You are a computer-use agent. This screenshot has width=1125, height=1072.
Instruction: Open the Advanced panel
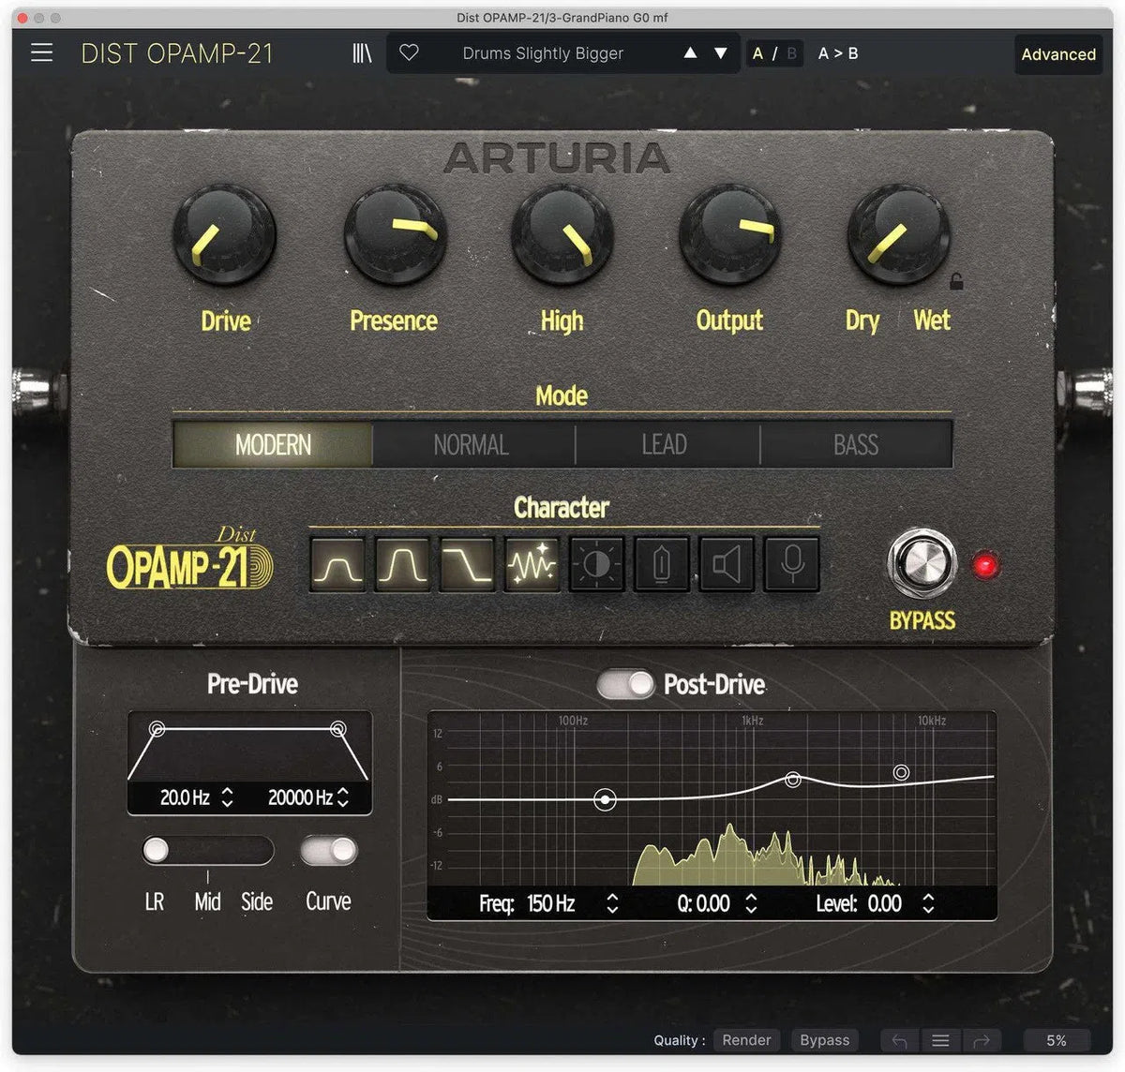tap(1058, 54)
